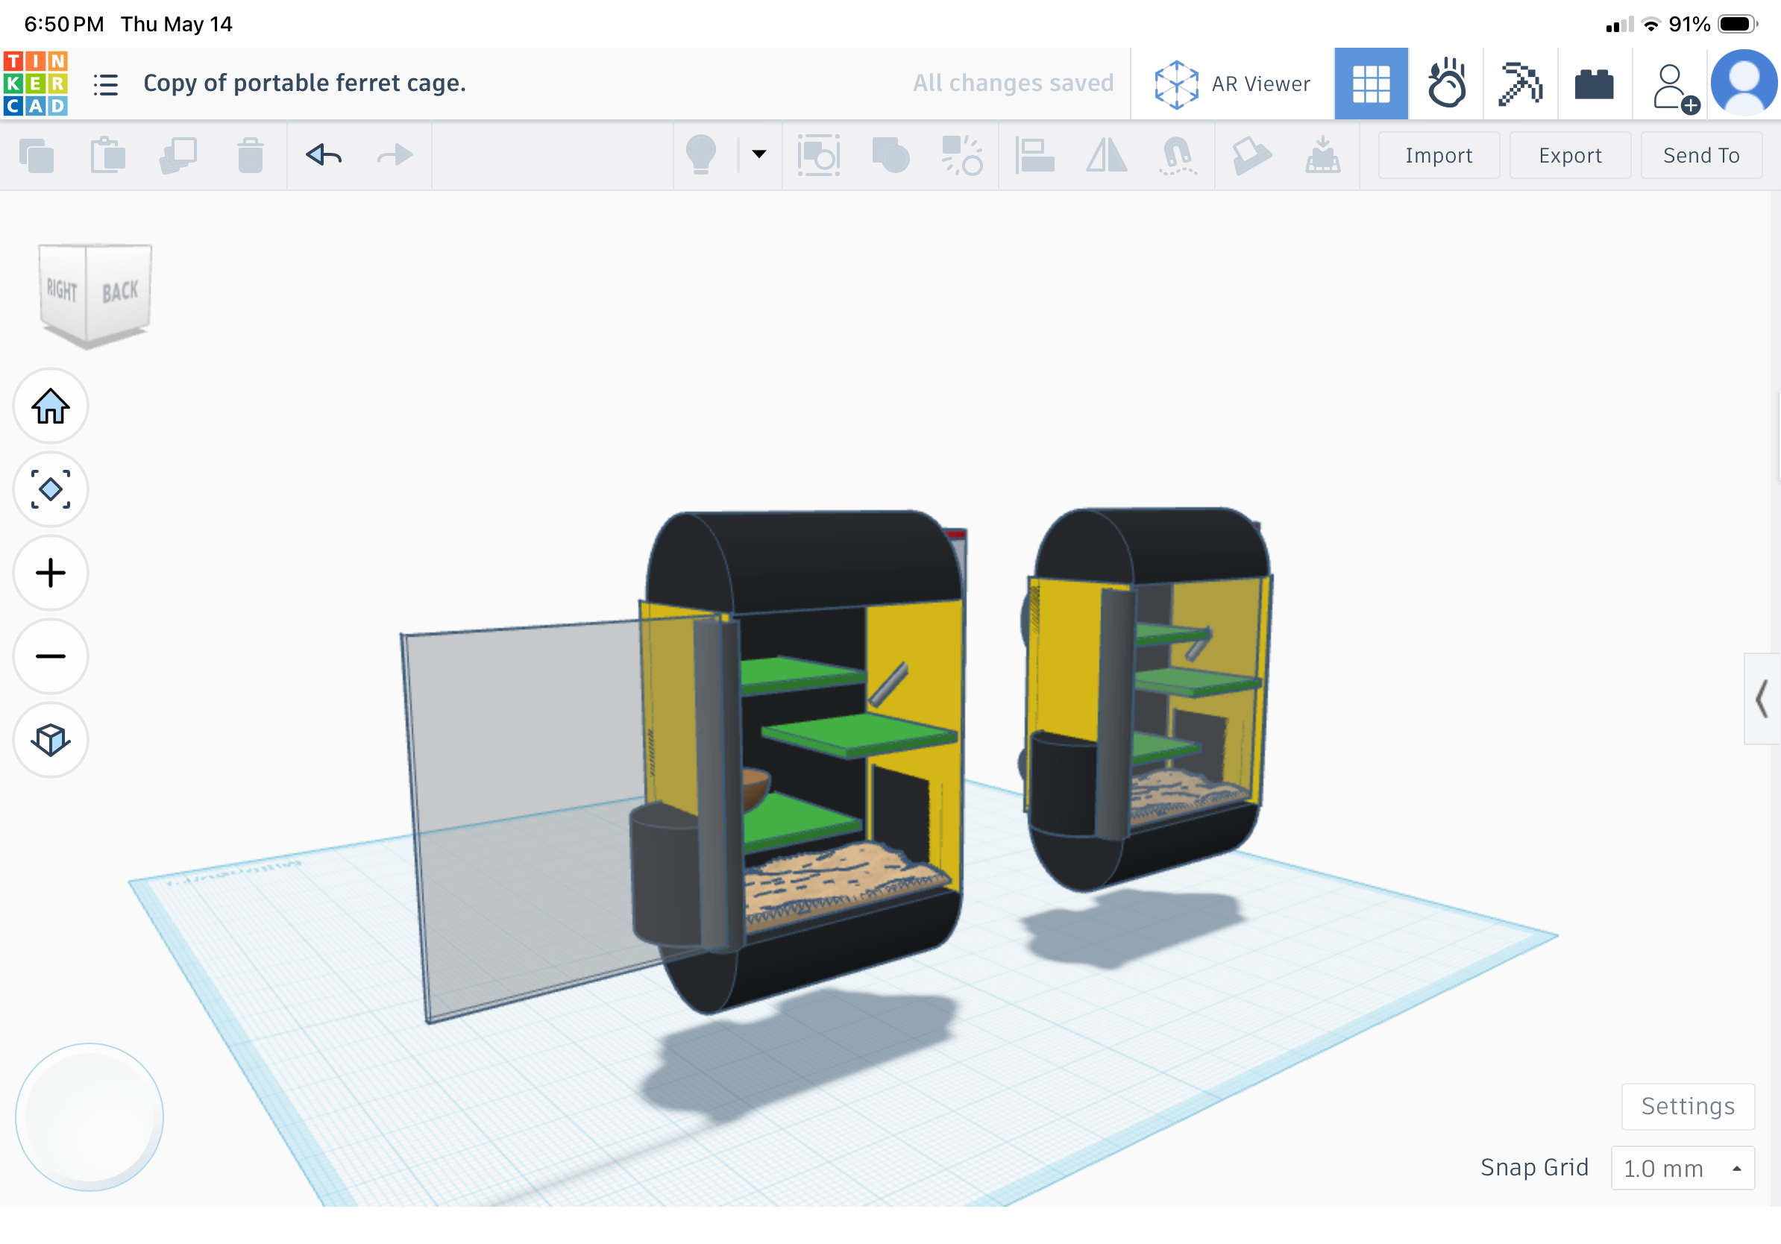Click the Fit all in view icon
Image resolution: width=1781 pixels, height=1244 pixels.
[51, 489]
